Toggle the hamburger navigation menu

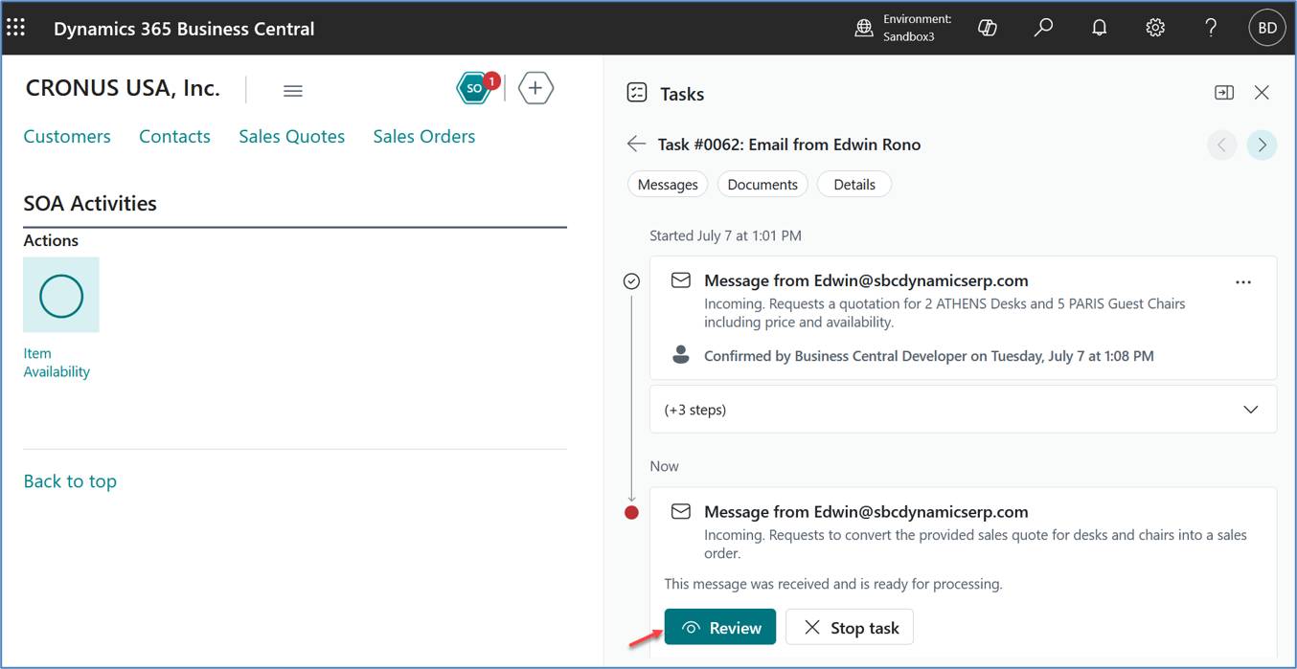tap(293, 91)
